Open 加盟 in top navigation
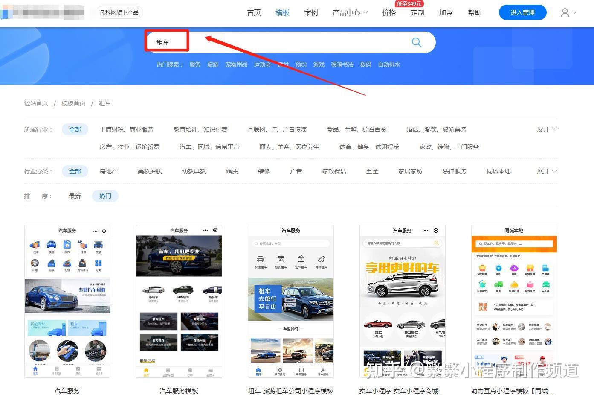Viewport: 594px width, 395px height. click(446, 13)
